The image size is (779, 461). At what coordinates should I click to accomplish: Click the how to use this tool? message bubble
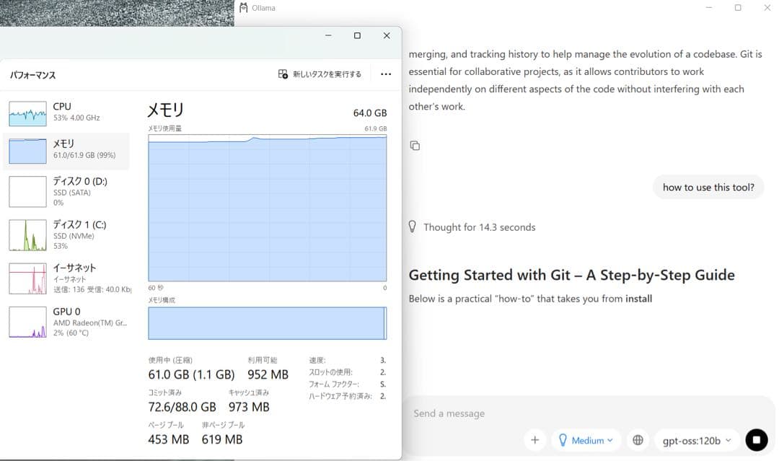tap(708, 187)
